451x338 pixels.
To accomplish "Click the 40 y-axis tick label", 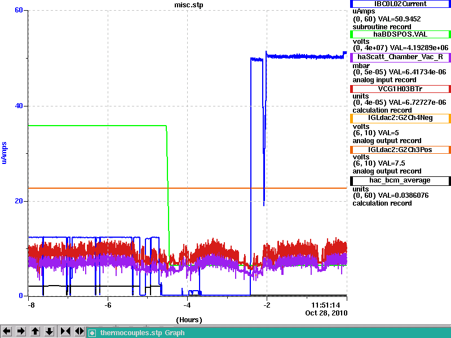I will [19, 106].
